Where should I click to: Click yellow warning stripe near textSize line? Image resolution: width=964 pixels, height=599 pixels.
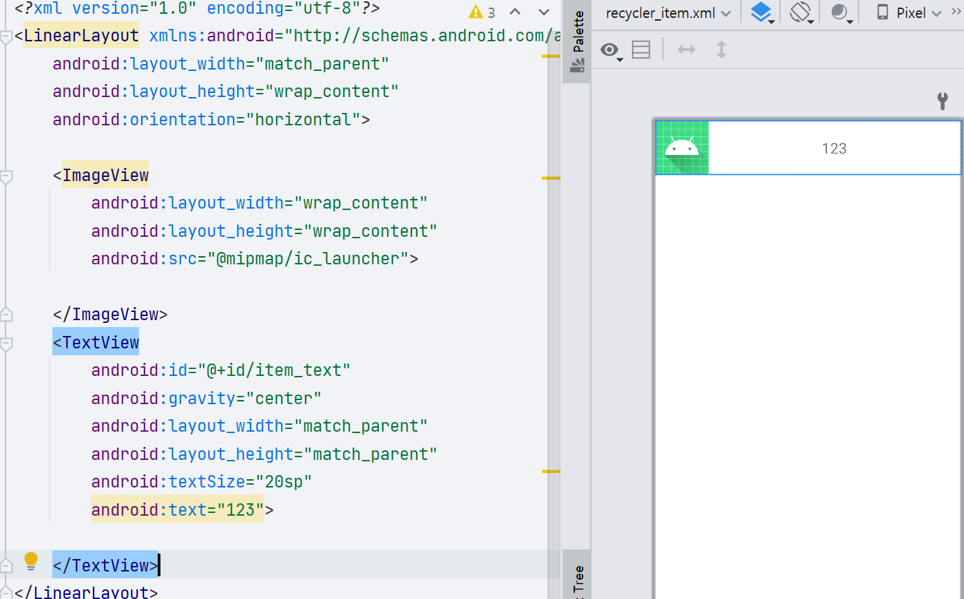tap(551, 472)
